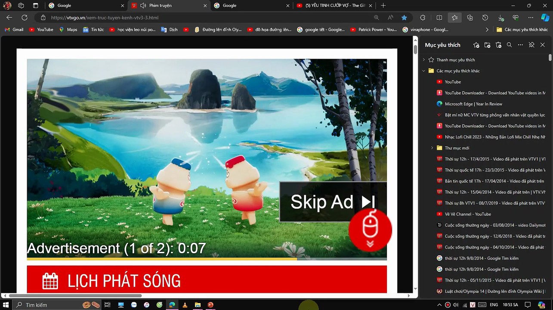Image resolution: width=553 pixels, height=310 pixels.
Task: Open Edge Settings and more menu
Action: tap(531, 18)
